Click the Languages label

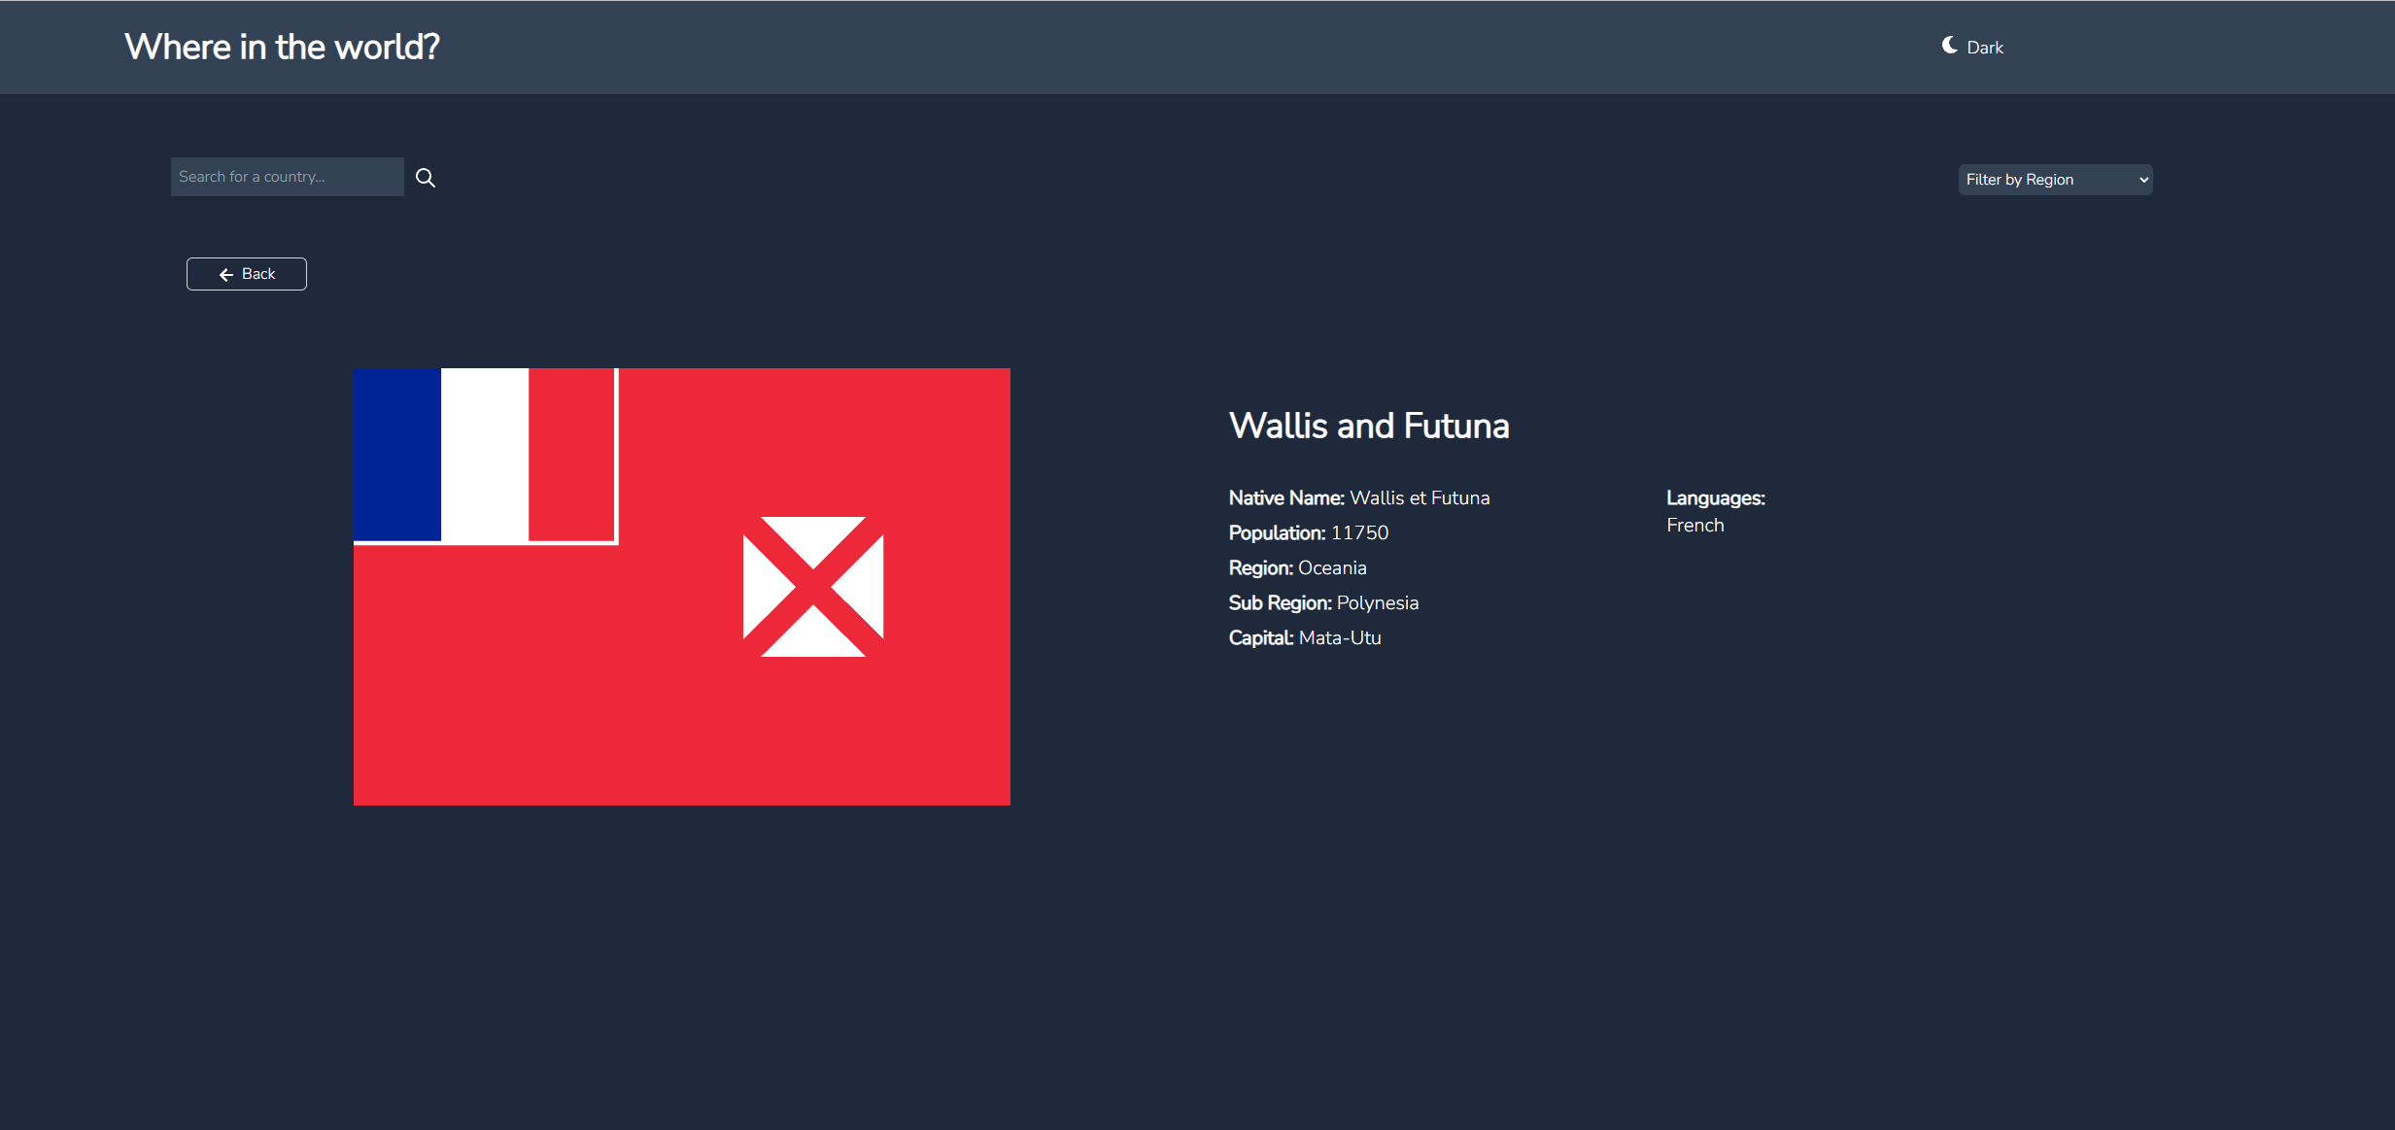[1715, 498]
